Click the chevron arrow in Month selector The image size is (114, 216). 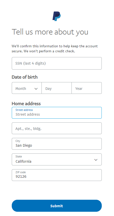pos(36,89)
